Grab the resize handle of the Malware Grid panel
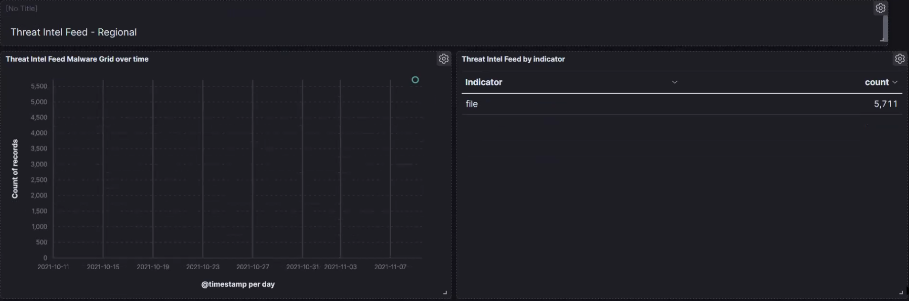The width and height of the screenshot is (909, 301). [x=445, y=293]
